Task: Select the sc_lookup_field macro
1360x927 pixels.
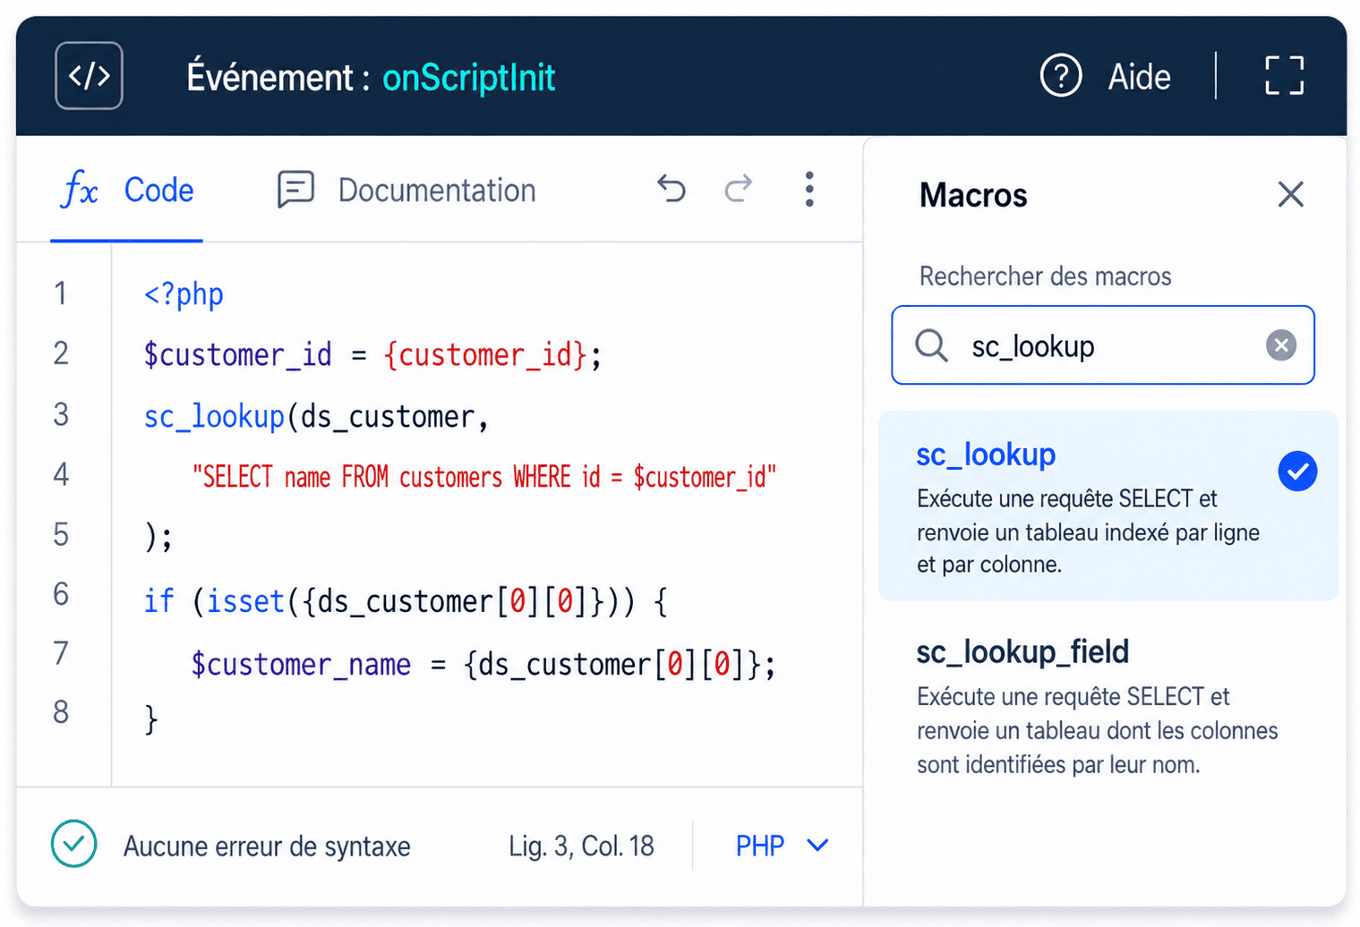Action: click(1108, 706)
